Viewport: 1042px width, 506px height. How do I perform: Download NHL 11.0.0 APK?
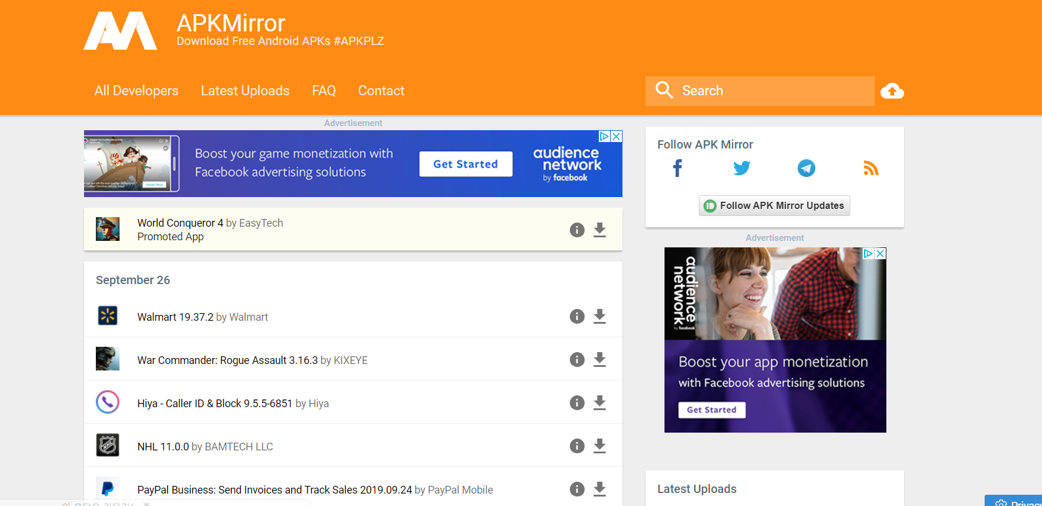(x=599, y=446)
